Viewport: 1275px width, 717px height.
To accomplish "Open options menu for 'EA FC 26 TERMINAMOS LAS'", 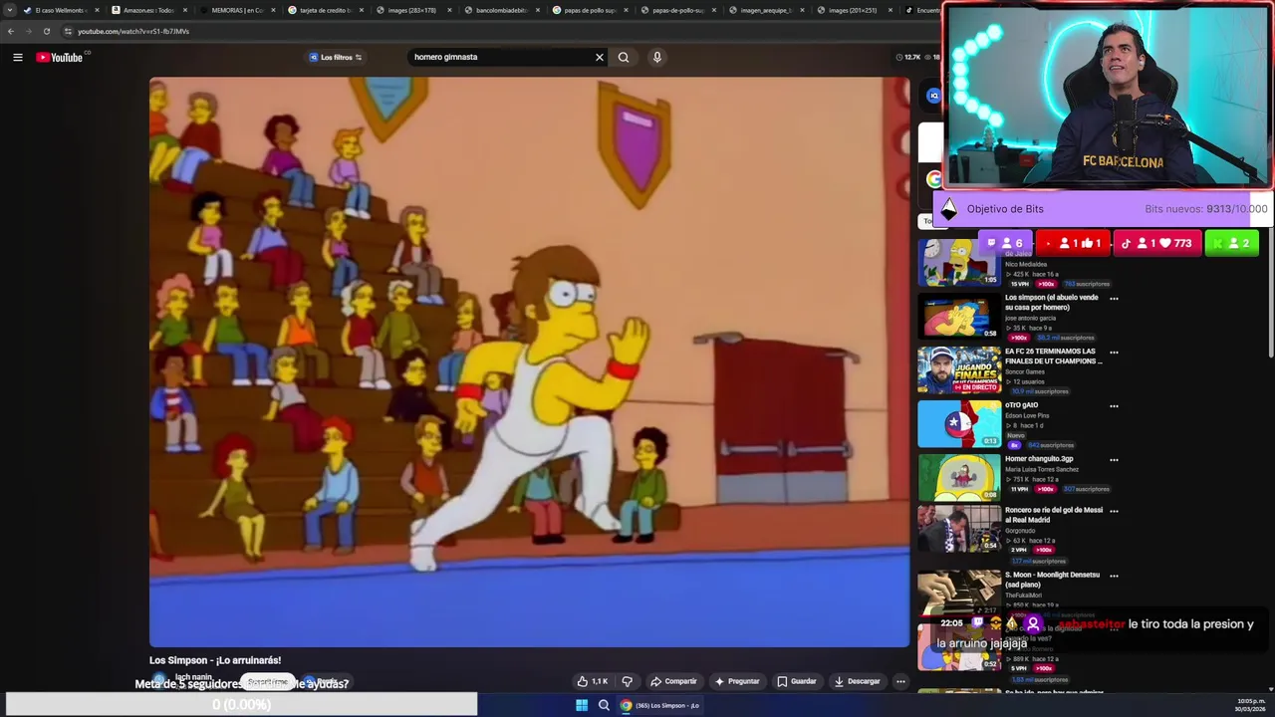I will click(1114, 352).
